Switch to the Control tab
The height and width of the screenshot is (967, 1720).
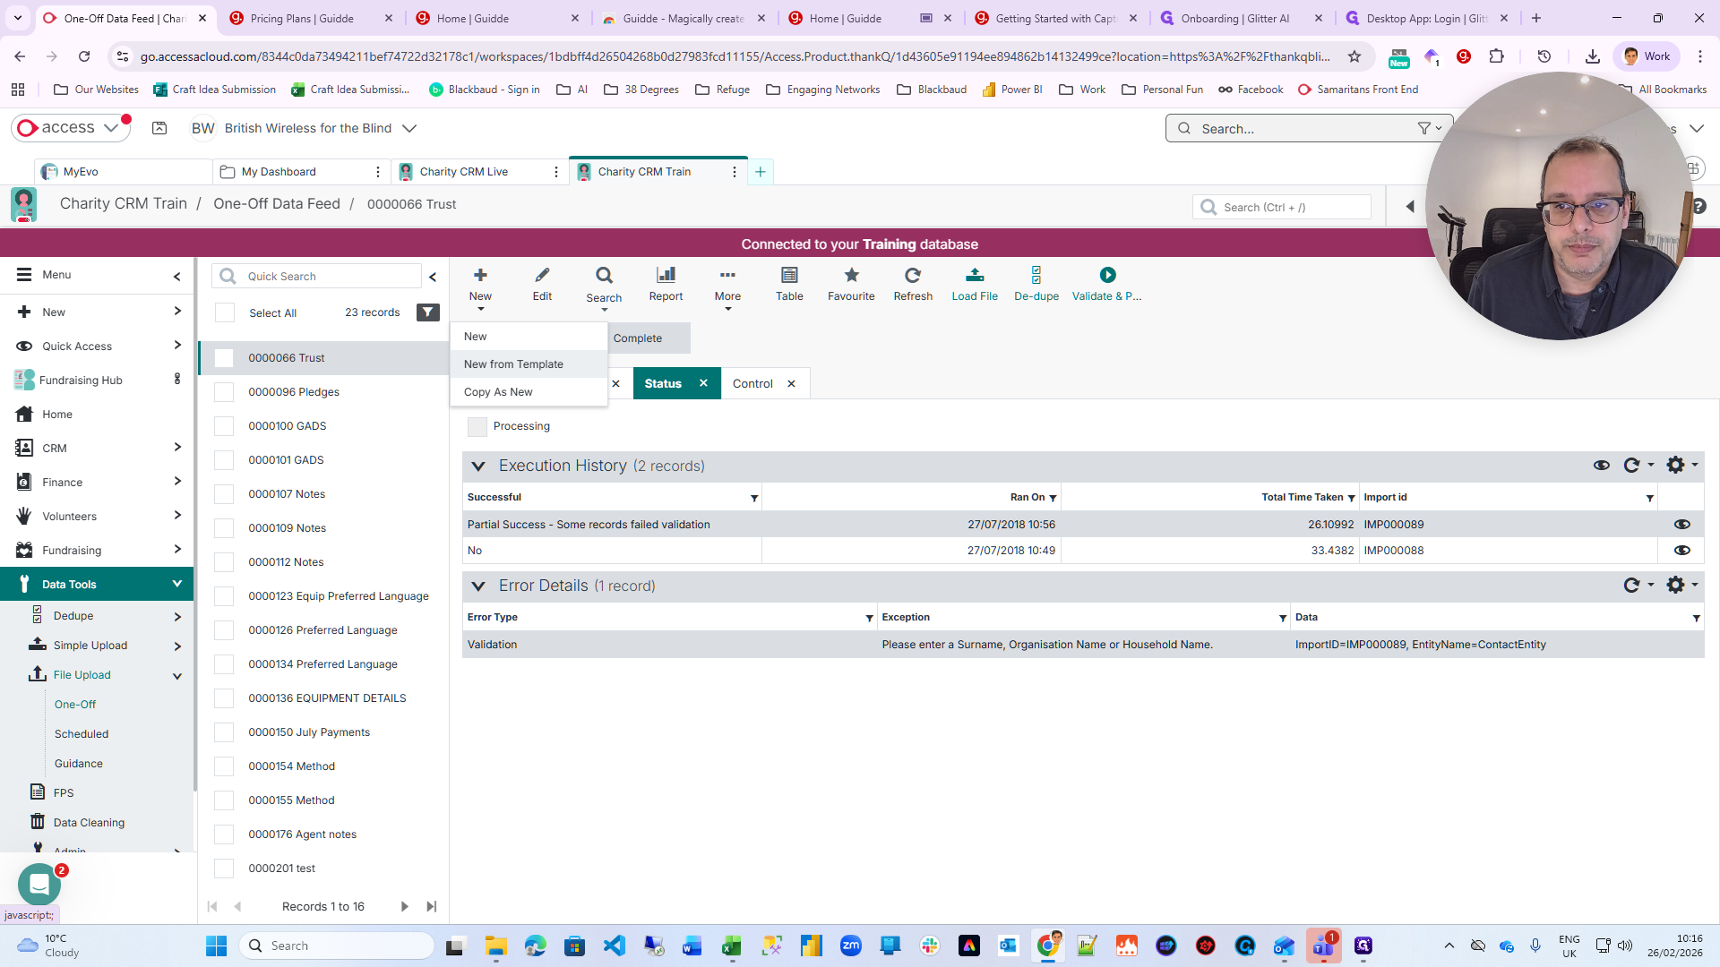[752, 384]
